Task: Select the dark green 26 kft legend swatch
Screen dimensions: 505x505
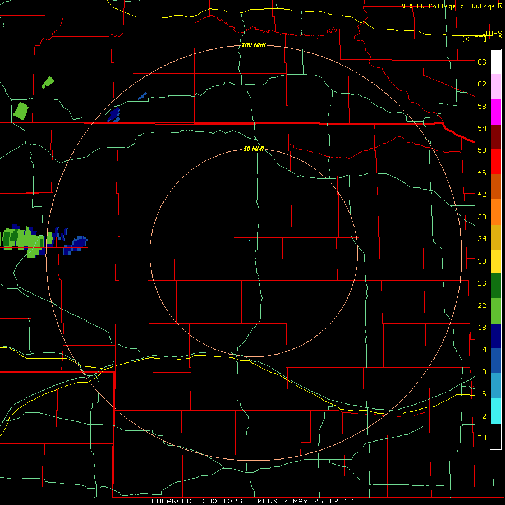Action: 495,286
